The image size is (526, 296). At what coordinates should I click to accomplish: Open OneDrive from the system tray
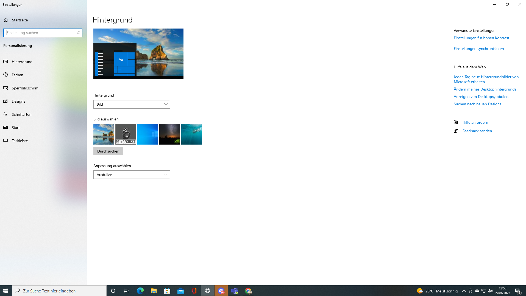[477, 291]
